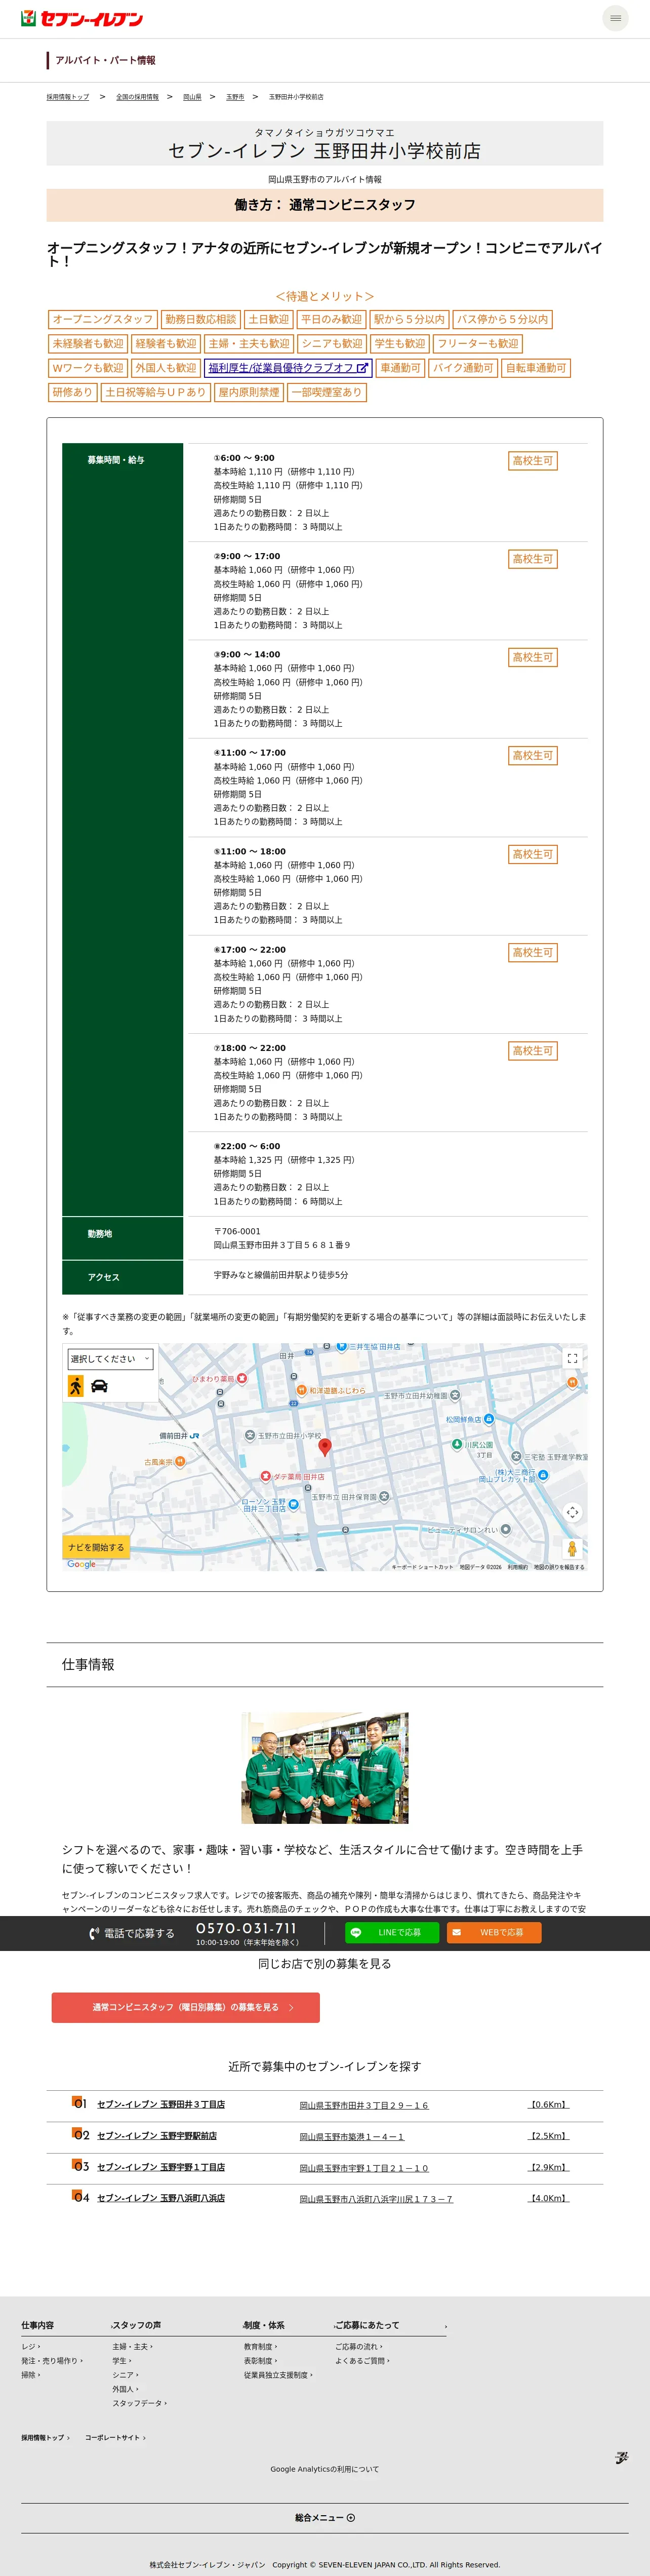Open footer link レジ
Screen dimensions: 650x2576
(x=31, y=2346)
